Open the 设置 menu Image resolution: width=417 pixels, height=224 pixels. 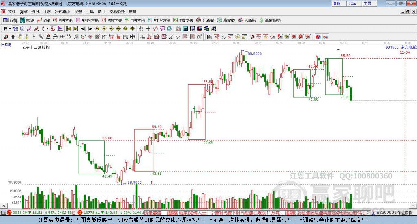[78, 12]
